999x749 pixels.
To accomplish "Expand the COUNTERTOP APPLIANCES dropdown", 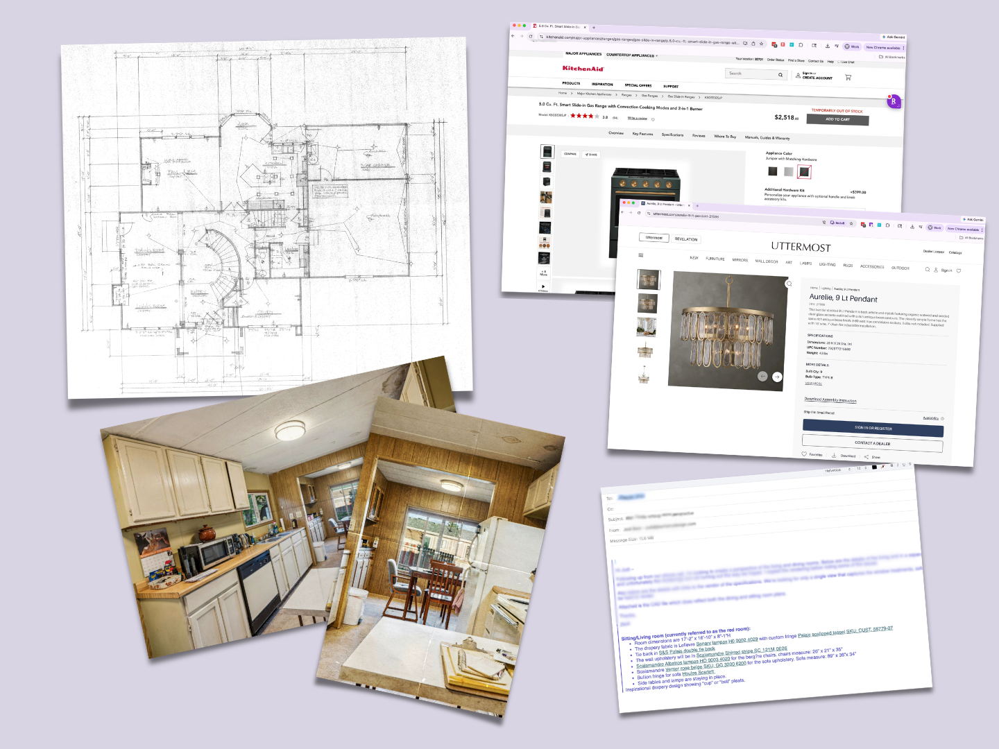I will [631, 55].
